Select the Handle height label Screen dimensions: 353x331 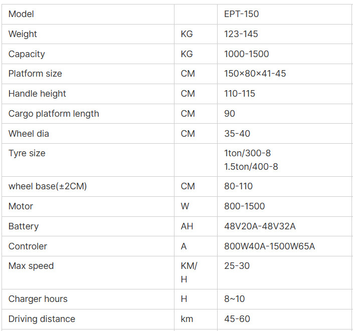click(x=37, y=94)
